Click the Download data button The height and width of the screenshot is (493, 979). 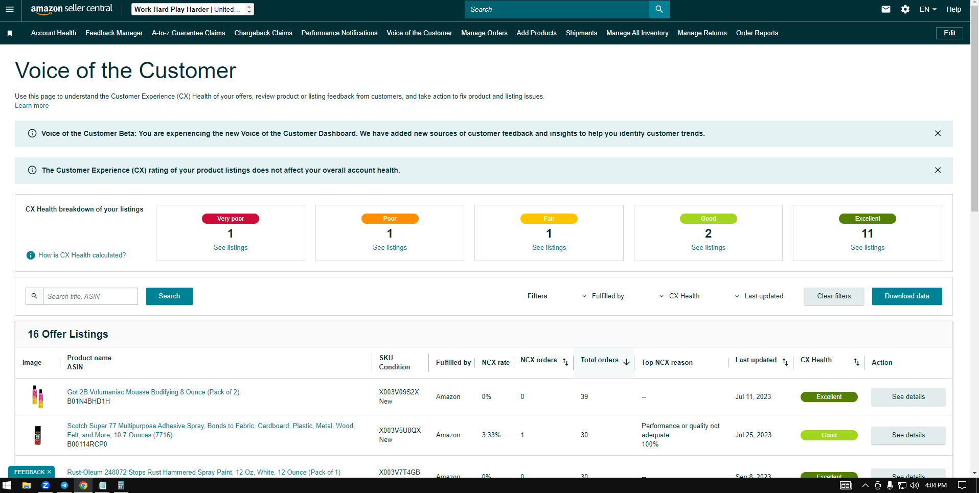pyautogui.click(x=907, y=296)
